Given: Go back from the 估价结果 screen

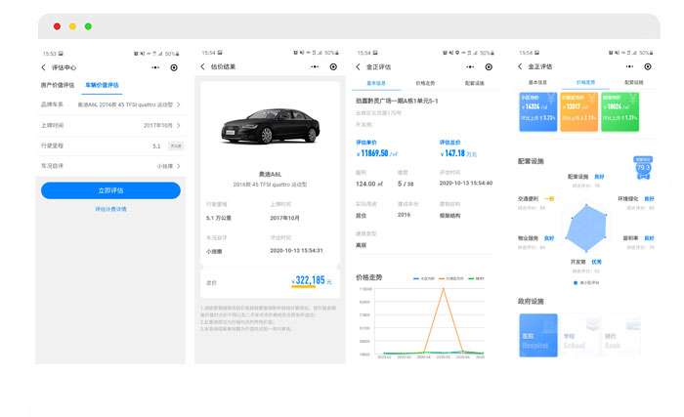Looking at the screenshot, I should pos(202,66).
